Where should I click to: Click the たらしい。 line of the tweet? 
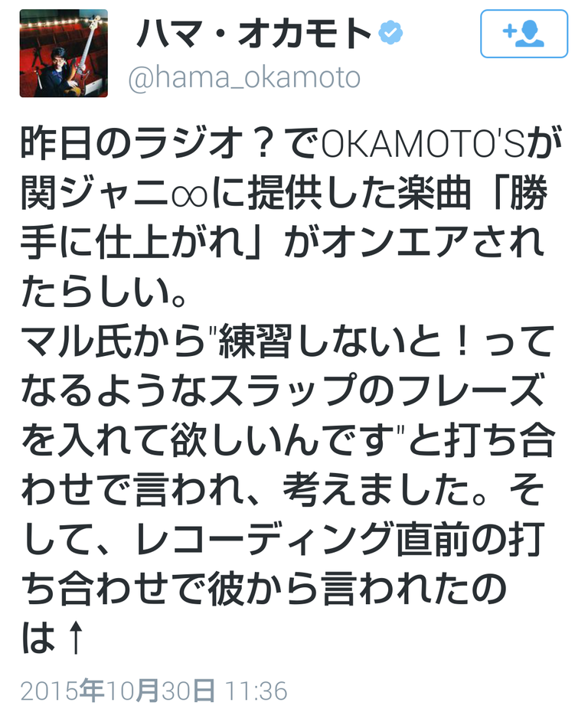[x=103, y=292]
